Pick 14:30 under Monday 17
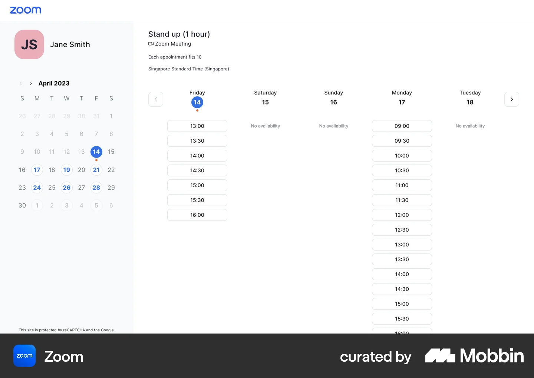This screenshot has width=534, height=378. pyautogui.click(x=402, y=289)
